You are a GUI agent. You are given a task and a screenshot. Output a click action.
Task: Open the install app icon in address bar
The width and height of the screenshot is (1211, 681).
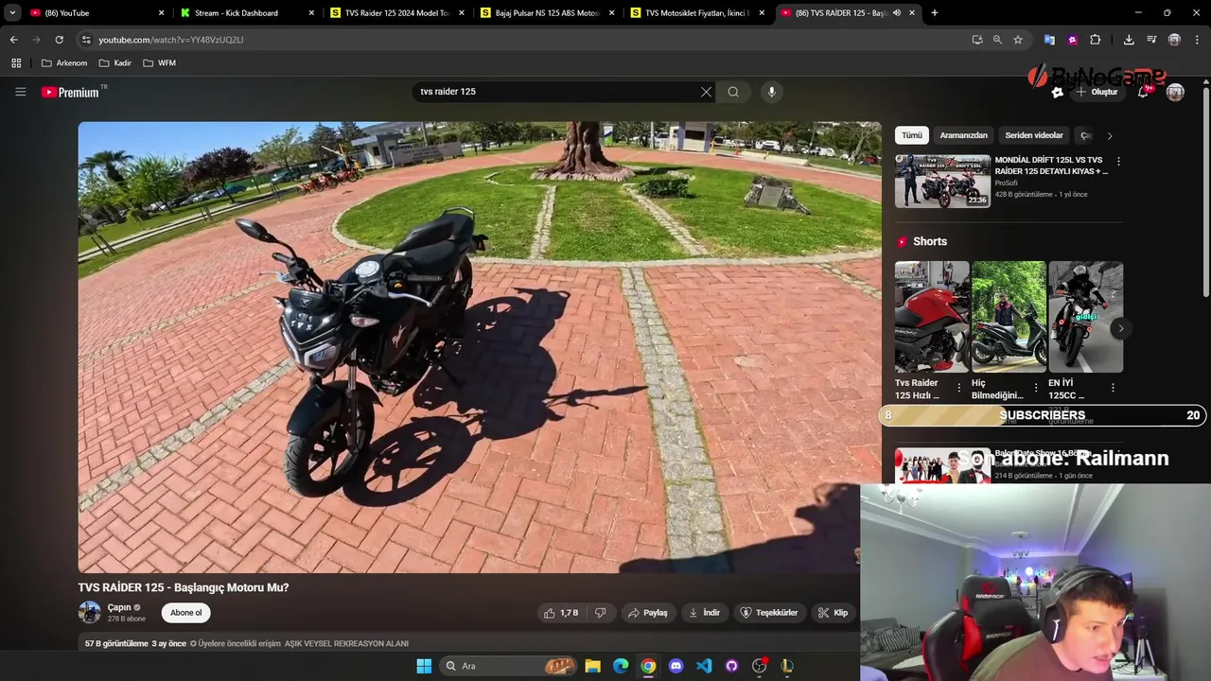tap(977, 40)
